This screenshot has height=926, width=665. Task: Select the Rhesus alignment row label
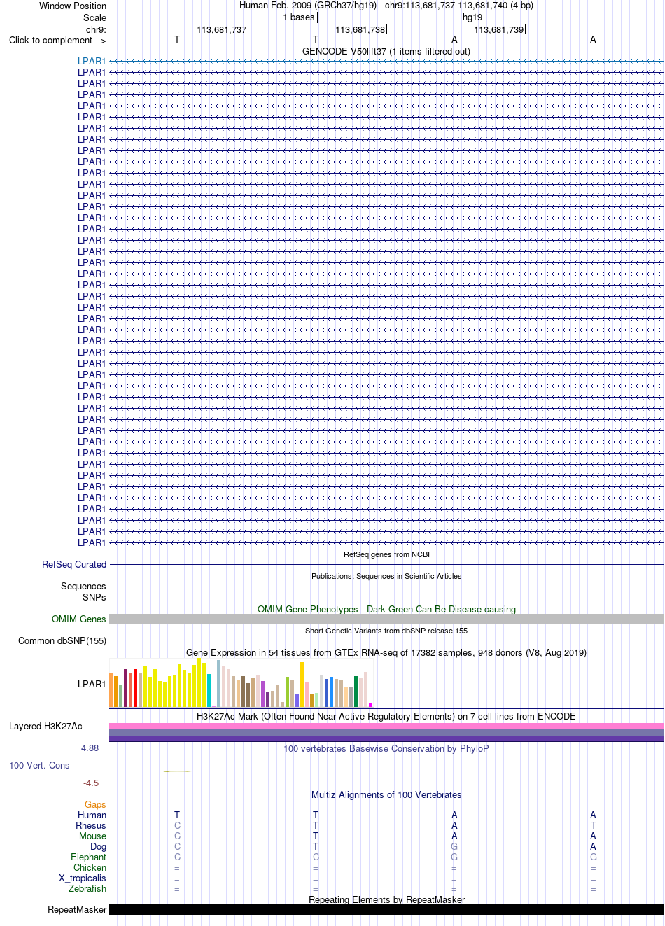coord(91,825)
